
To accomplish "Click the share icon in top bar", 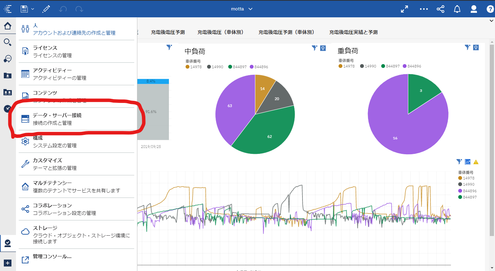I will 441,9.
